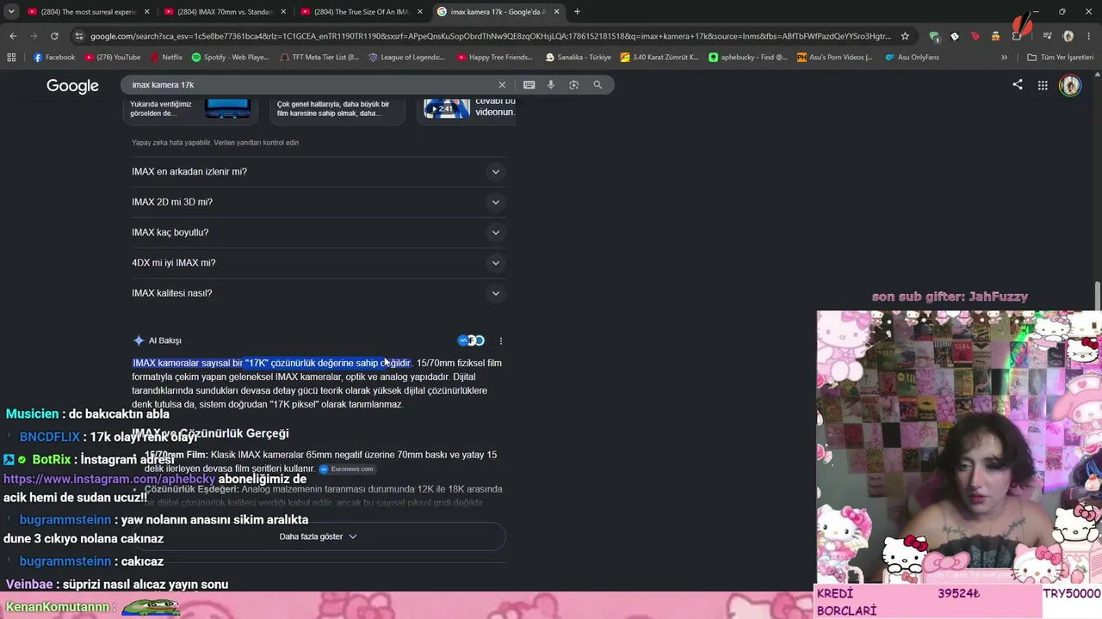
Task: Open the tab search dropdown
Action: click(10, 12)
